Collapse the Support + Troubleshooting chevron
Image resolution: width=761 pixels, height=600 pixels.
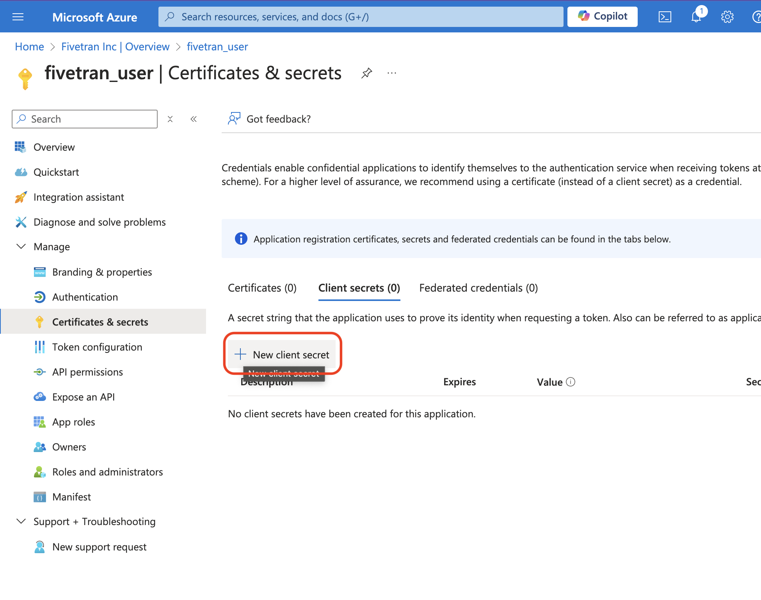pos(21,522)
